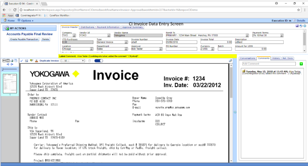The height and width of the screenshot is (166, 308).
Task: Click into the Add Comment field
Action: (269, 64)
